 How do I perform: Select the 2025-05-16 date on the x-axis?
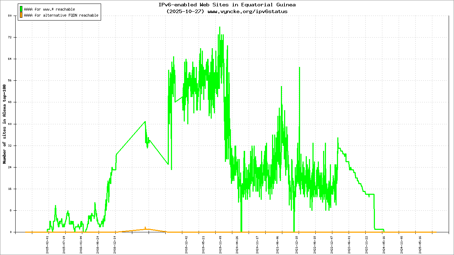[x=420, y=244]
